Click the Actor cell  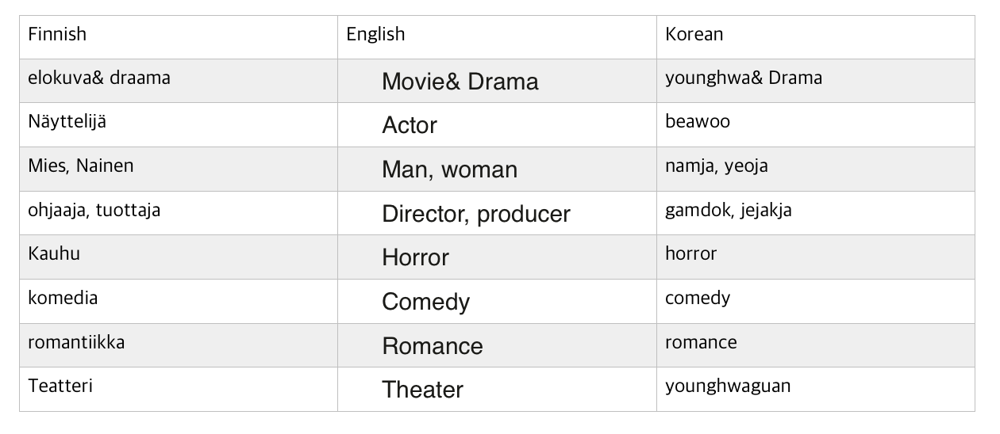pos(498,125)
